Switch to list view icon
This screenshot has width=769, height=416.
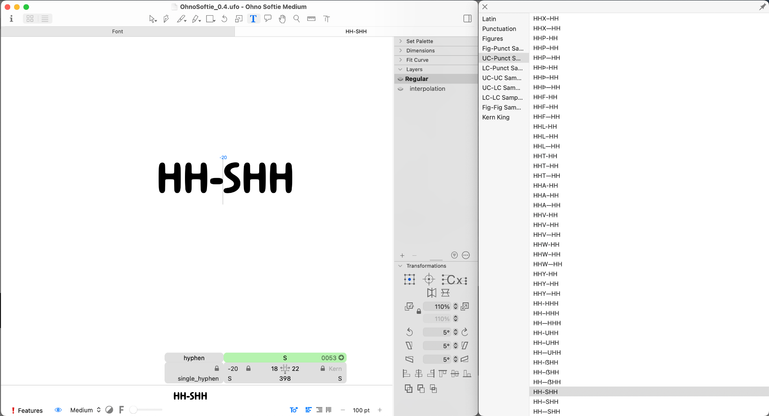45,18
